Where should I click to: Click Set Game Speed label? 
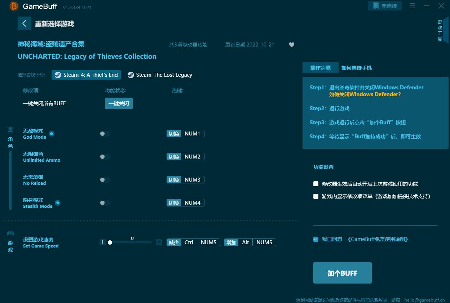[x=41, y=246]
